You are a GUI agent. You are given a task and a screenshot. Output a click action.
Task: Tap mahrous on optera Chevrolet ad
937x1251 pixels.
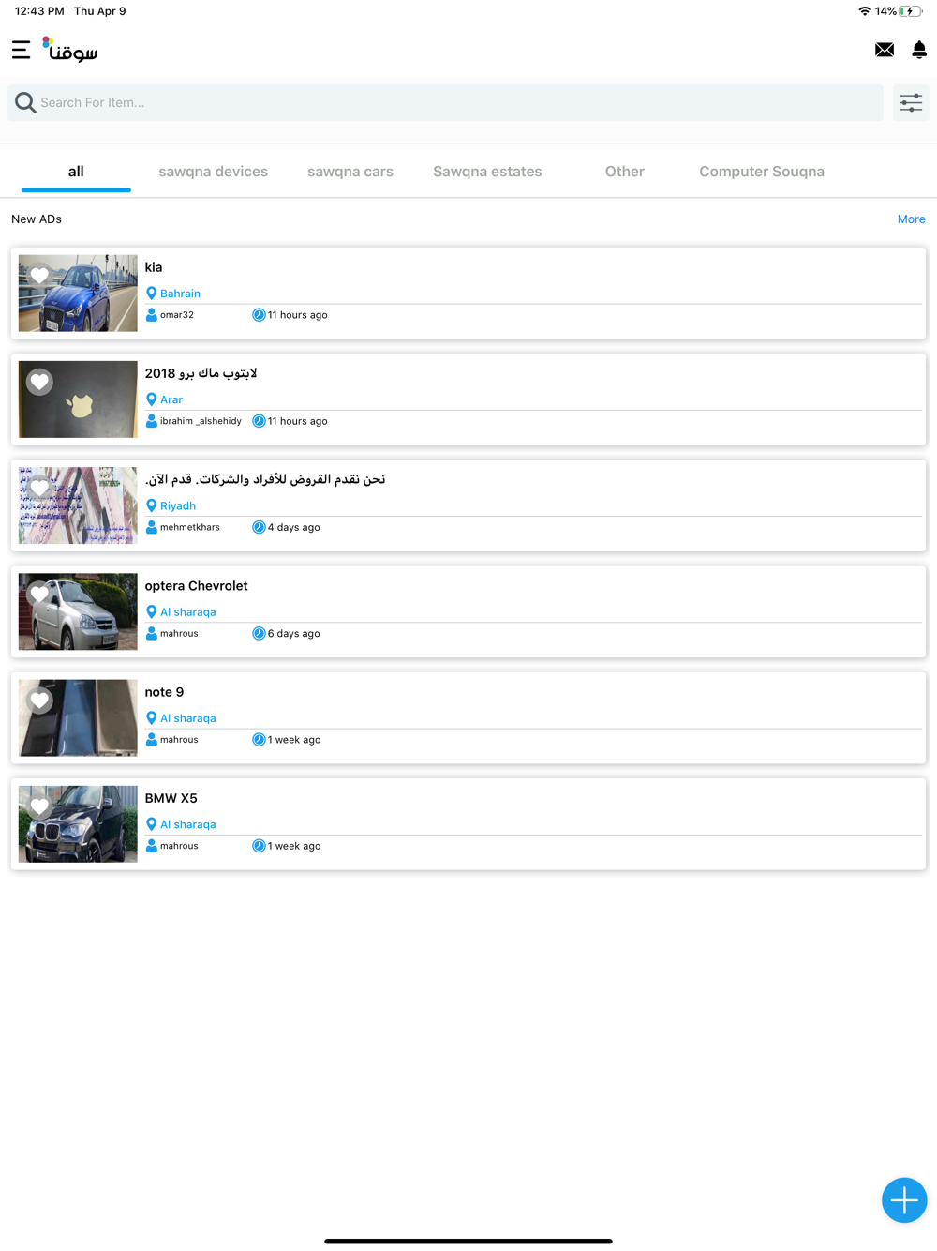coord(179,633)
